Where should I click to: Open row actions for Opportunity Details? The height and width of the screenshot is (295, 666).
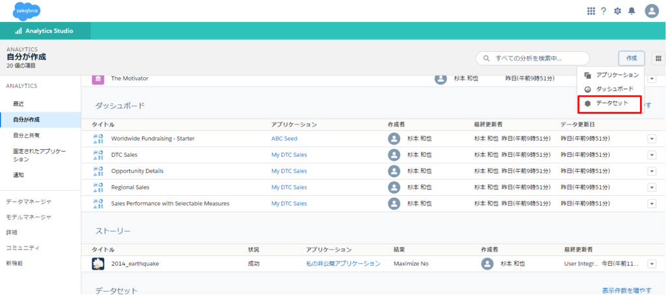coord(652,171)
